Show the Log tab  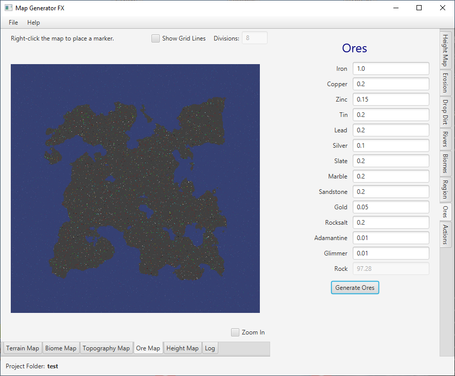click(x=210, y=348)
